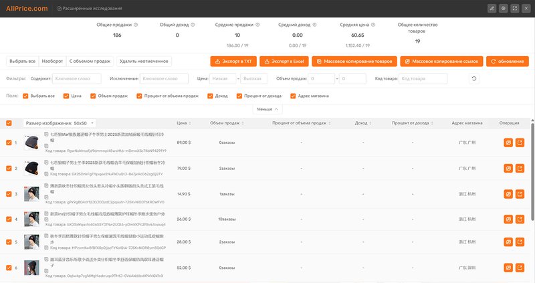The height and width of the screenshot is (283, 535).
Task: Click the pencil edit icon in the header
Action: tap(492, 8)
